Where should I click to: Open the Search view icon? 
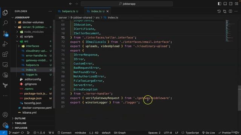(5, 23)
